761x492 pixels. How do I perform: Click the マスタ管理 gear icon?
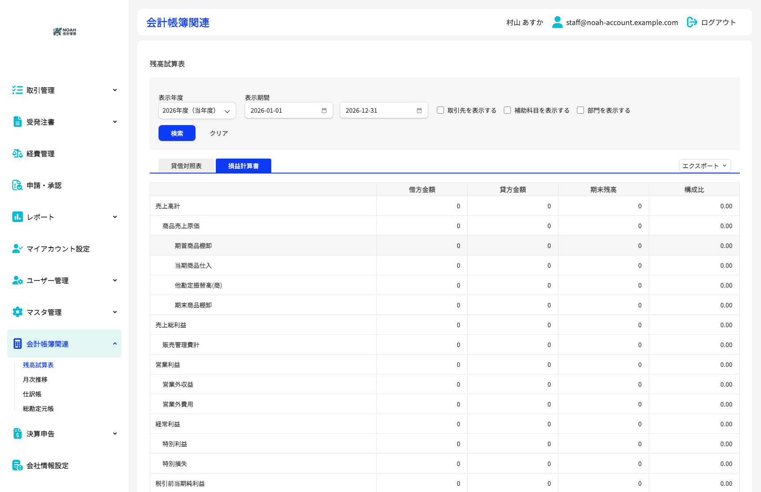(18, 312)
